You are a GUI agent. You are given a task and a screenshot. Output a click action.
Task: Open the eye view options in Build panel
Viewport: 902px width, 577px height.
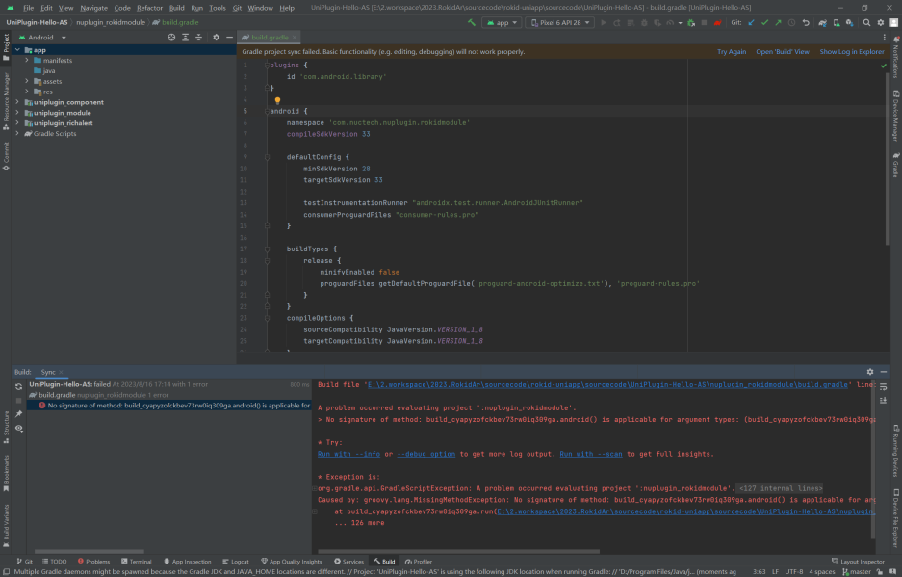click(x=18, y=428)
